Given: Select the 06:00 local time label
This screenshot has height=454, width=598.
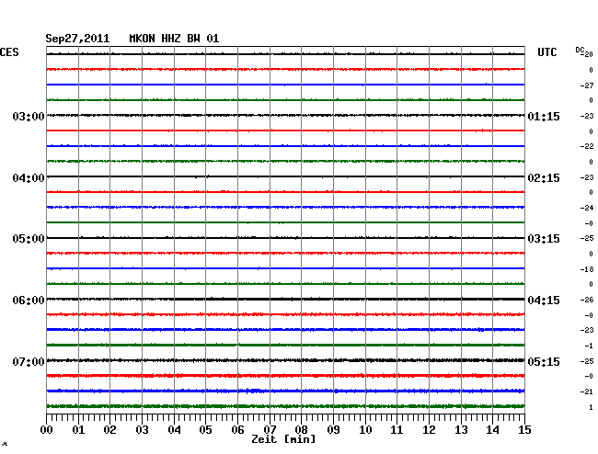Looking at the screenshot, I should (x=29, y=301).
